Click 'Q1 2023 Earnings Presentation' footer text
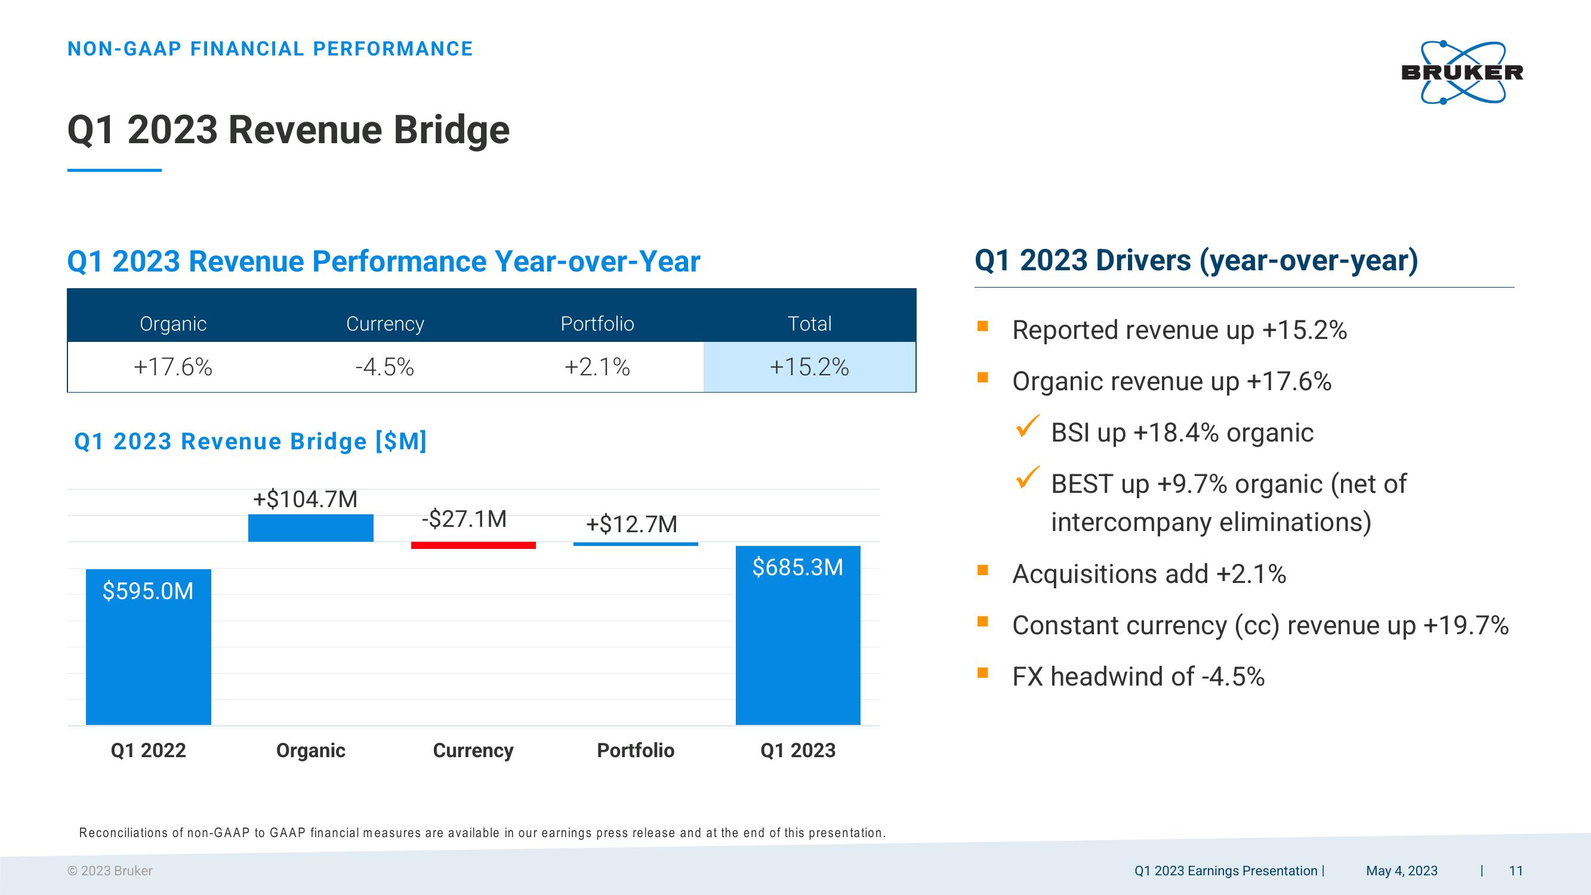The width and height of the screenshot is (1591, 895). pos(1226,871)
